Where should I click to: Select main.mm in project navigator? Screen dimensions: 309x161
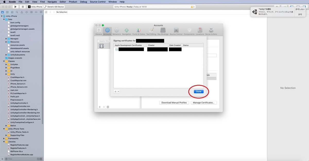pos(14,90)
